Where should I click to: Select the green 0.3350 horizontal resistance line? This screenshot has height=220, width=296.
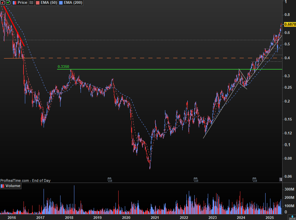169,69
